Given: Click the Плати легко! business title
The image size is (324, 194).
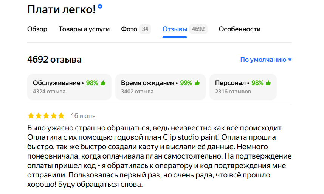Looking at the screenshot, I should pos(62,9).
